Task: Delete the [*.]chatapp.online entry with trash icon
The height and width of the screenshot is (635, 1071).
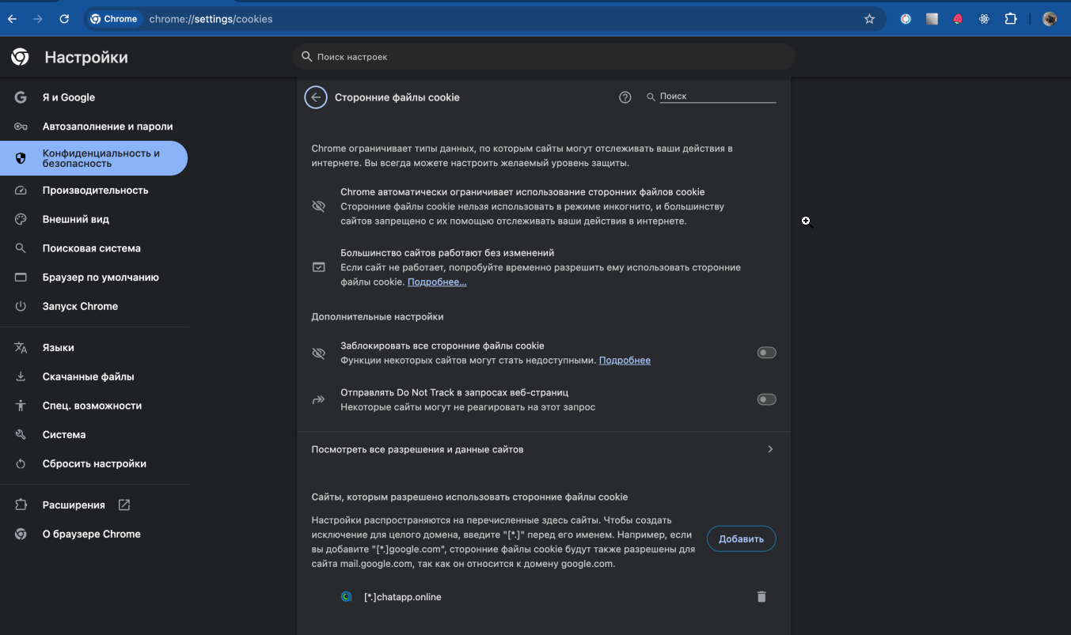Action: pyautogui.click(x=761, y=597)
